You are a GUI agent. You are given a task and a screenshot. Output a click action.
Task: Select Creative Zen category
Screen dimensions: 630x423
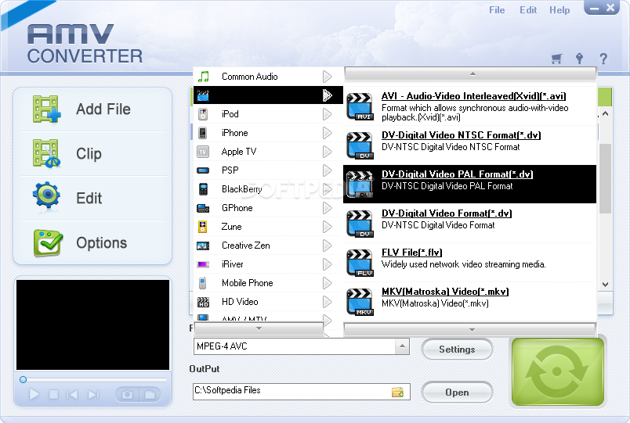pos(268,246)
